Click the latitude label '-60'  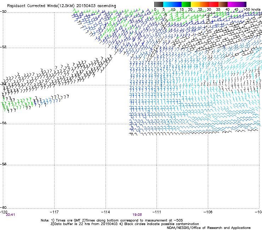coord(3,208)
